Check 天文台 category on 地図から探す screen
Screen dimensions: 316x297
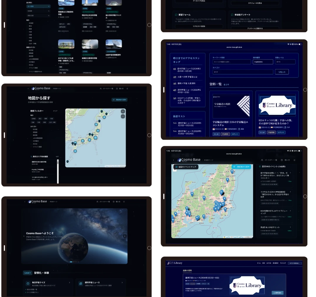click(x=32, y=144)
